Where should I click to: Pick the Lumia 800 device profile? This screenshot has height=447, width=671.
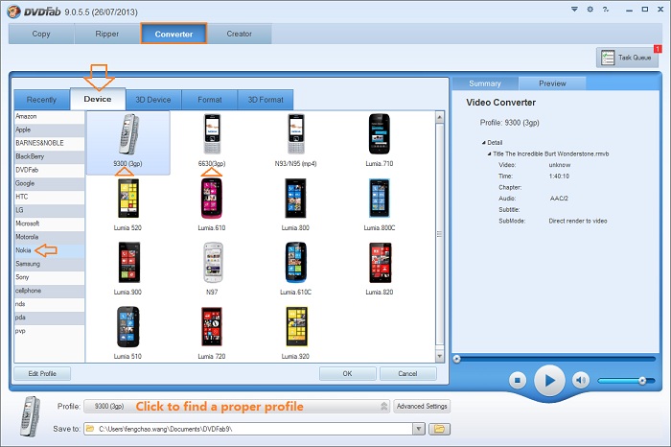(x=295, y=199)
